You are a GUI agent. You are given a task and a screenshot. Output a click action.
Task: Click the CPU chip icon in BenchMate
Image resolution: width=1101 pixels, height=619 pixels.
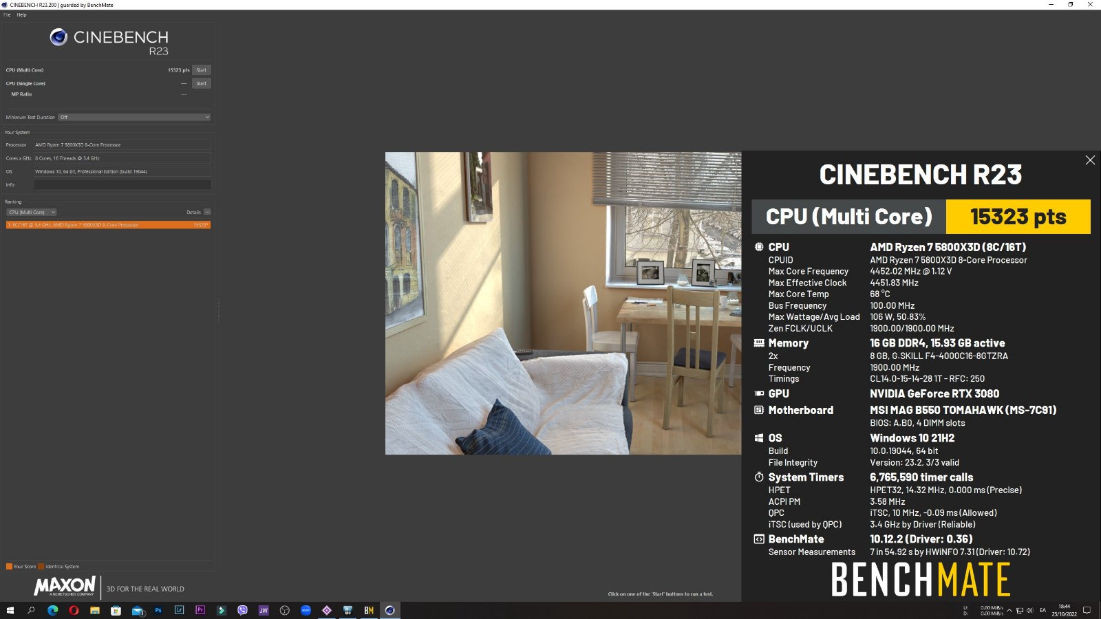759,247
